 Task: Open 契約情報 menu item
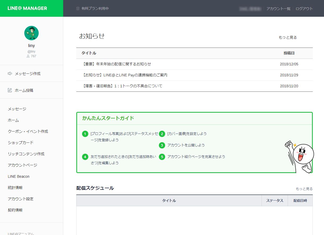point(15,210)
